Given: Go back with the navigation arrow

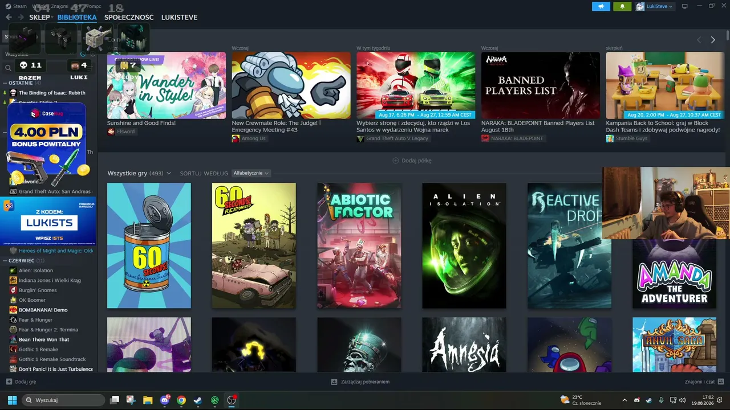Looking at the screenshot, I should pos(9,17).
